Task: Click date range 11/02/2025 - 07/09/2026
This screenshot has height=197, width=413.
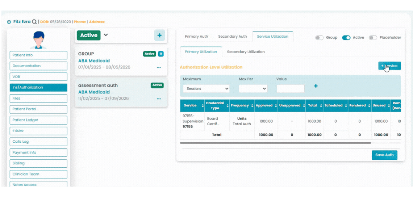Action: [x=103, y=98]
